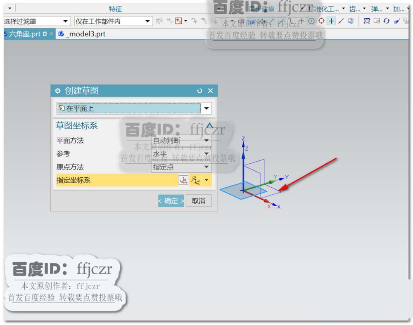Click the red selection box icon in toolbar
This screenshot has height=325, width=413.
point(178,21)
